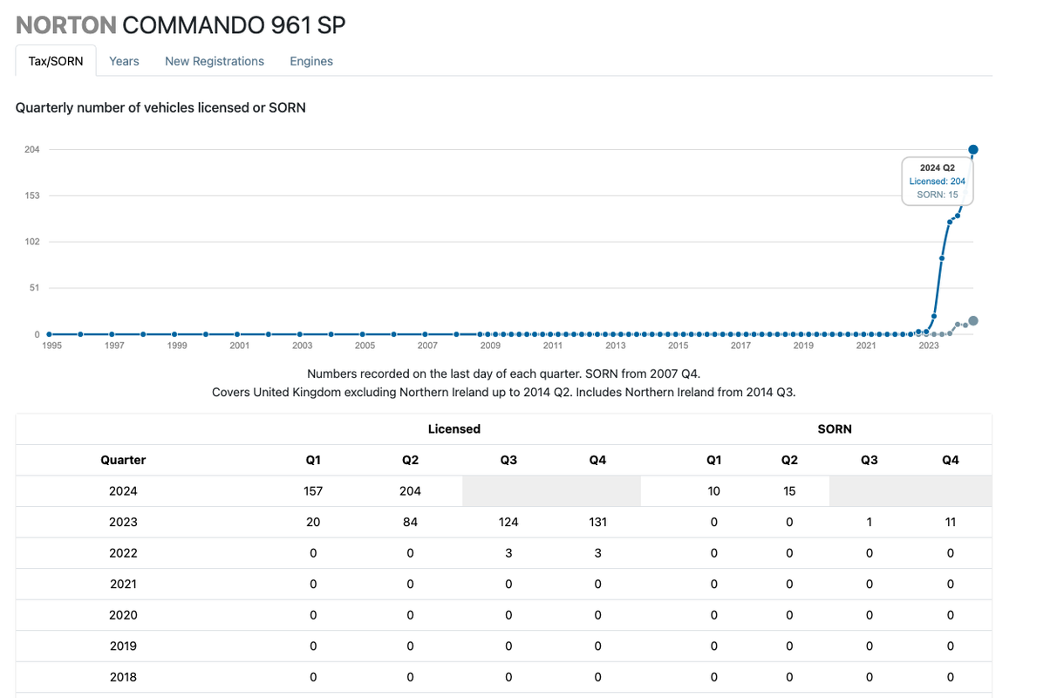
Task: Click 2023 Q4 licensed value 131
Action: (597, 522)
